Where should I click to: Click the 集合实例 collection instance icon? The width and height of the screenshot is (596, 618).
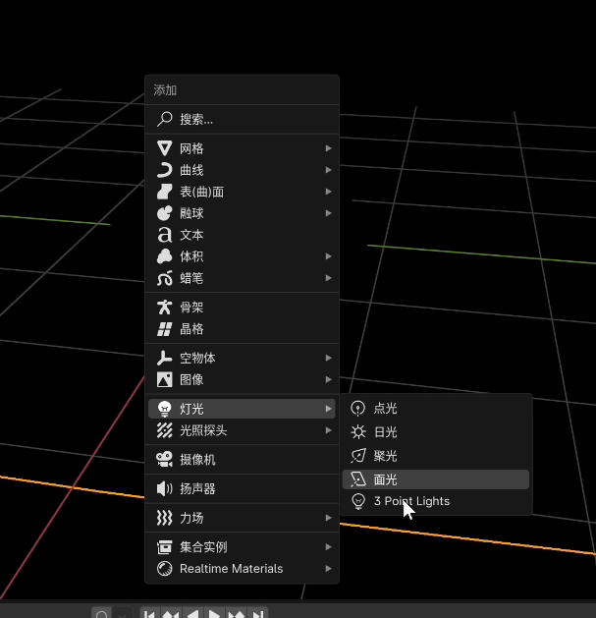coord(165,547)
